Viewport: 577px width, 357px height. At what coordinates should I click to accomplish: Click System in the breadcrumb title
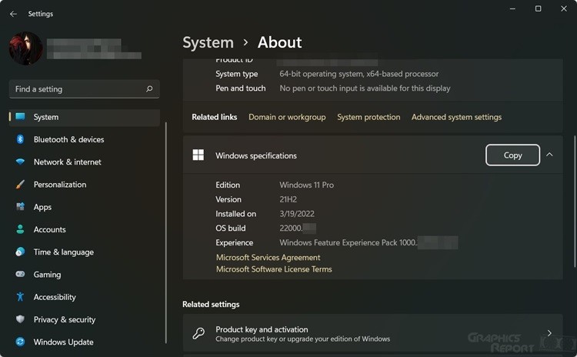coord(208,42)
